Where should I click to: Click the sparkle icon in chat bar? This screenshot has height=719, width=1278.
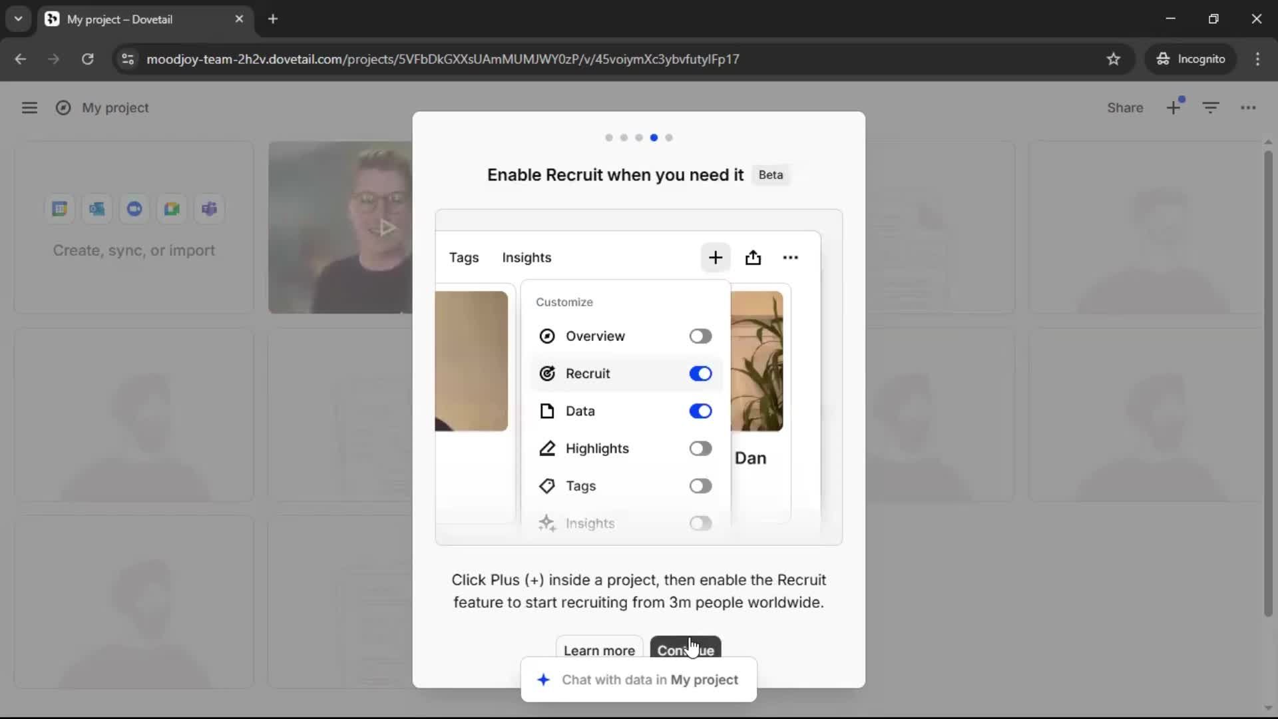coord(544,680)
